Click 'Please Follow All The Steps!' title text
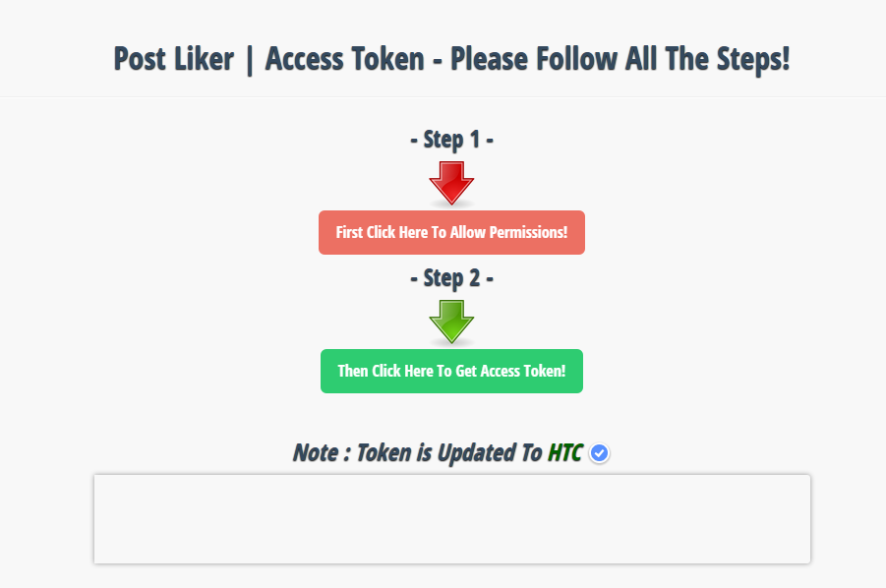Viewport: 886px width, 588px height. [x=620, y=59]
